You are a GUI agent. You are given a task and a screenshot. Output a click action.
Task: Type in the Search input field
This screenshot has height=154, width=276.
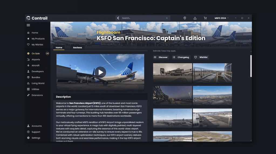(x=143, y=18)
